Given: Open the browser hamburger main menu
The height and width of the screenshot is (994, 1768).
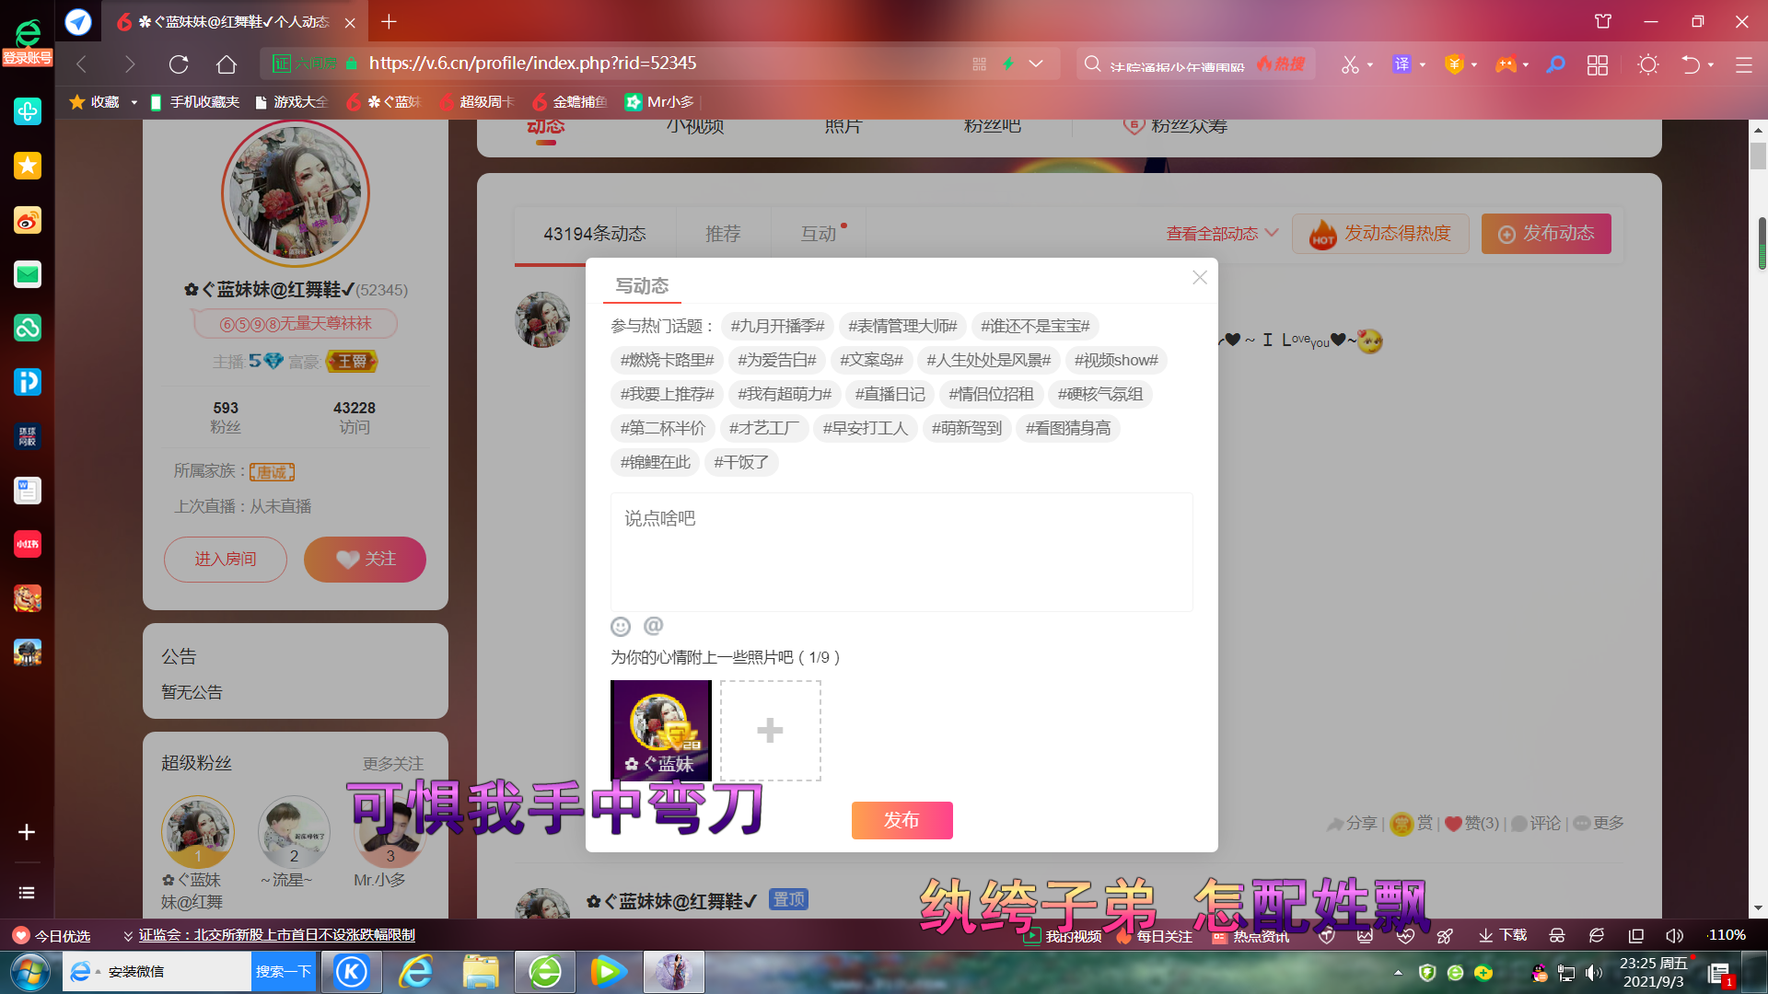Looking at the screenshot, I should click(1743, 64).
